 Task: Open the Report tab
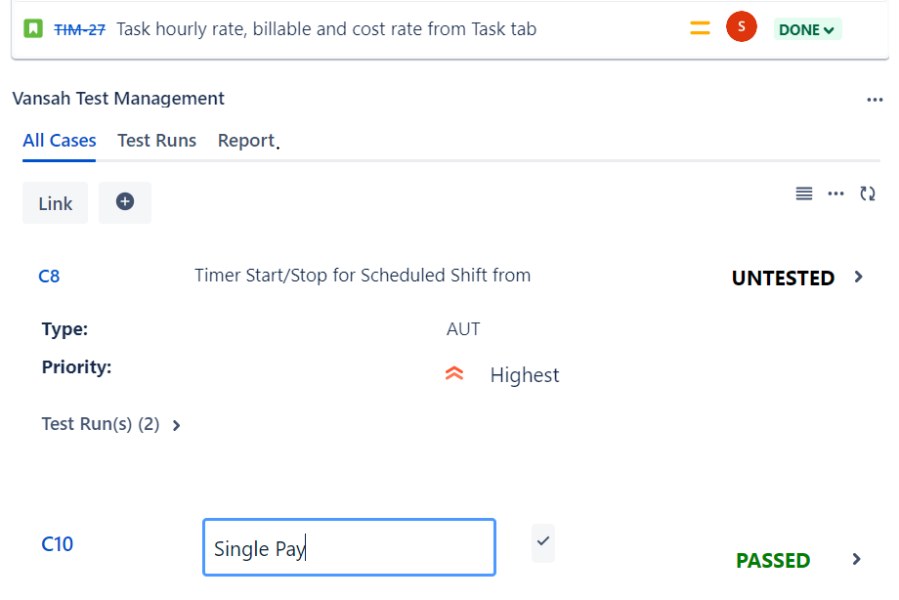point(246,141)
